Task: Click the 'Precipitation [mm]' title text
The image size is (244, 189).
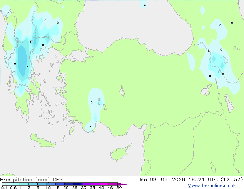Action: (25, 180)
